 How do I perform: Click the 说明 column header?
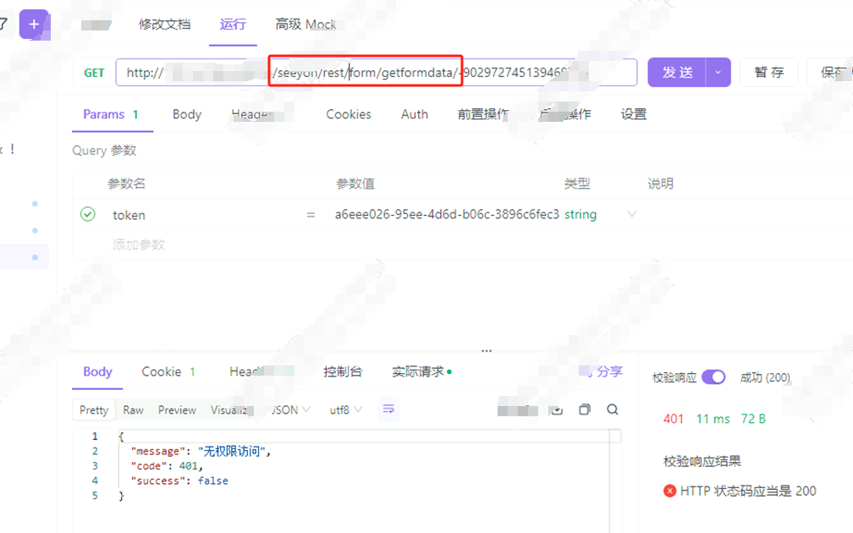(x=660, y=184)
